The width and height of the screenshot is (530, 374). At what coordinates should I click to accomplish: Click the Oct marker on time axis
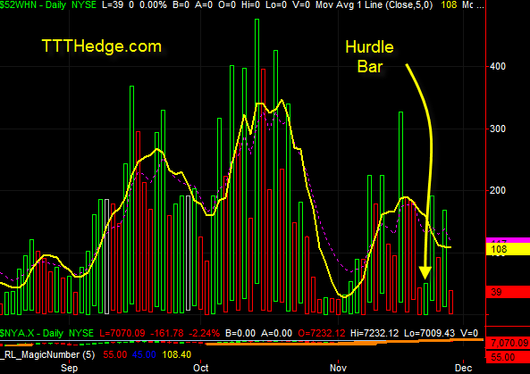click(201, 368)
